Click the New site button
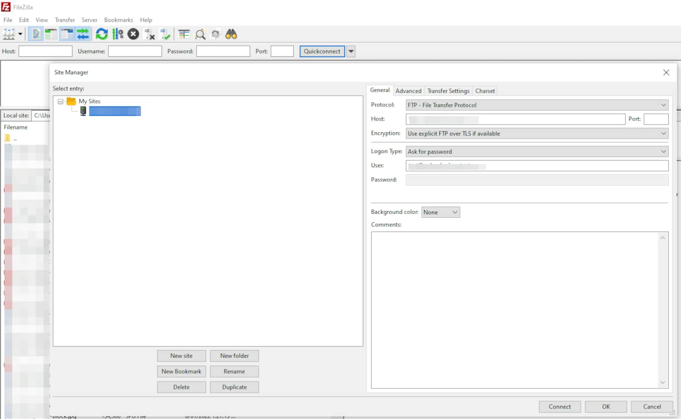Image resolution: width=681 pixels, height=419 pixels. click(181, 356)
